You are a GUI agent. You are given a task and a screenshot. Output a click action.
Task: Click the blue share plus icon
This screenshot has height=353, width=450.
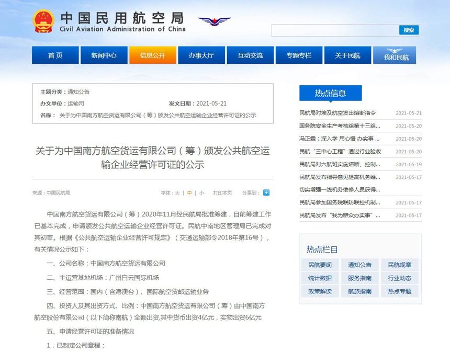point(266,192)
